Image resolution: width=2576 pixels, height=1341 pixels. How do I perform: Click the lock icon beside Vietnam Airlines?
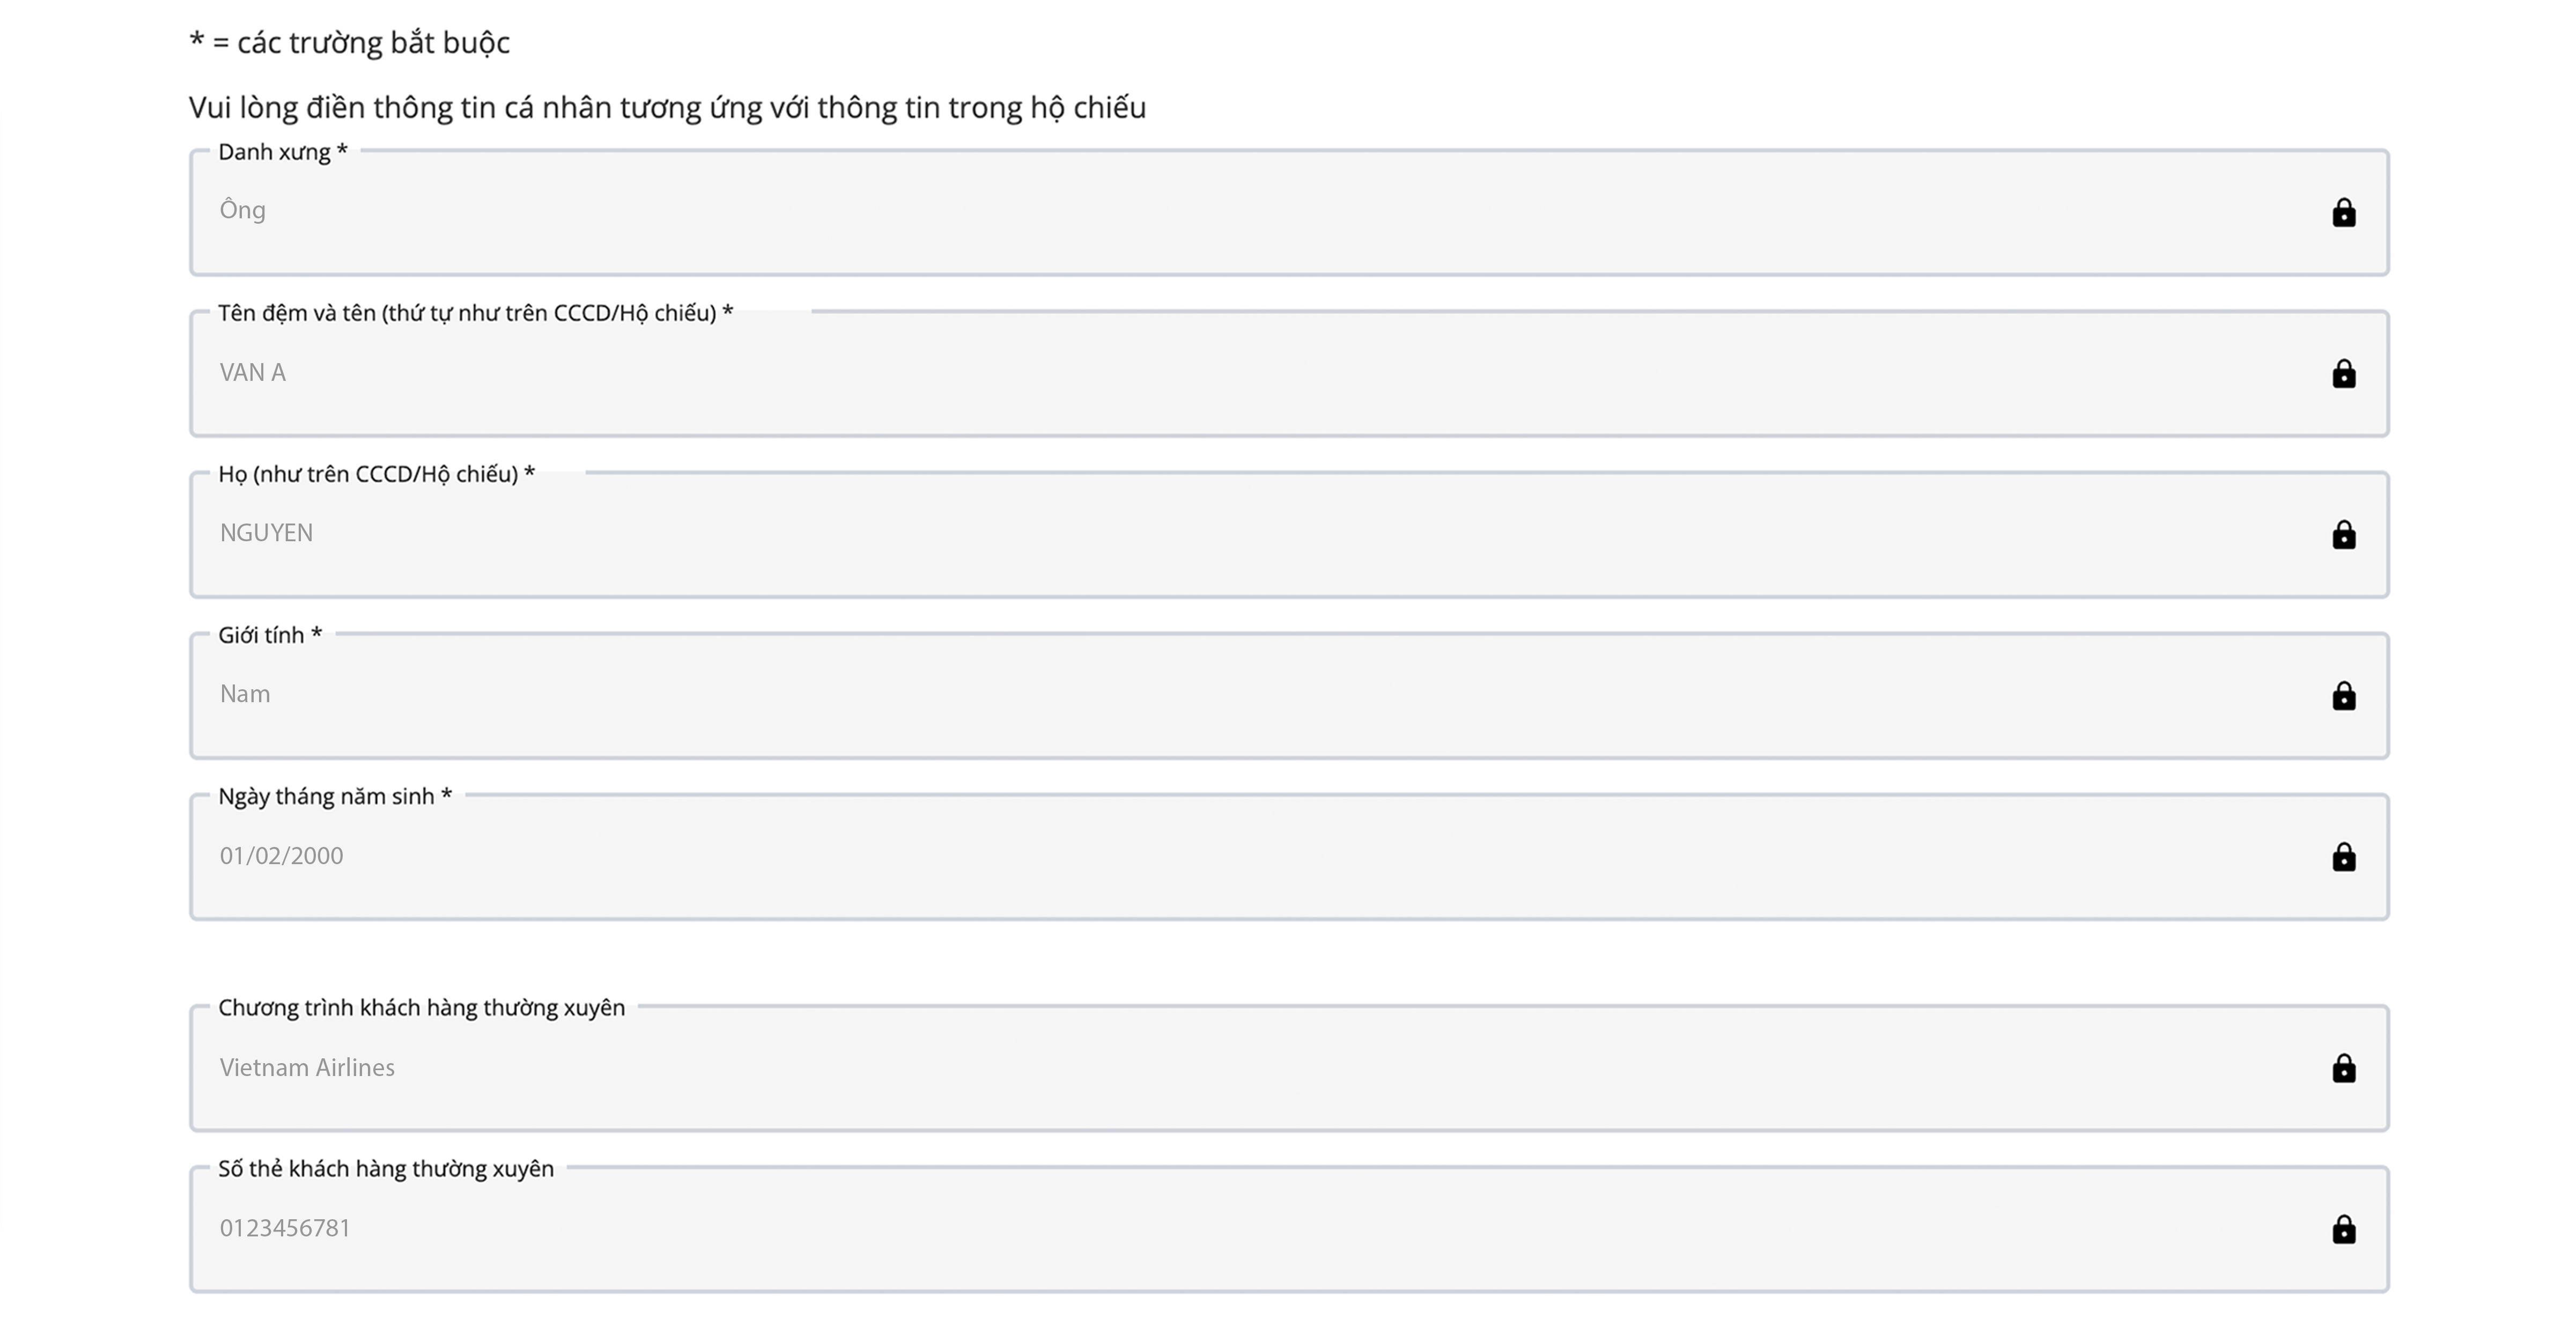click(x=2343, y=1069)
